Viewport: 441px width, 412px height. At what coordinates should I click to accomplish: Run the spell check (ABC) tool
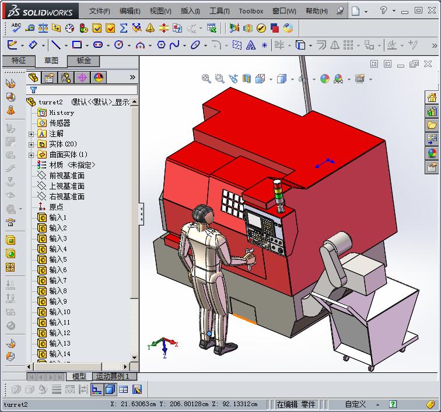pyautogui.click(x=16, y=28)
